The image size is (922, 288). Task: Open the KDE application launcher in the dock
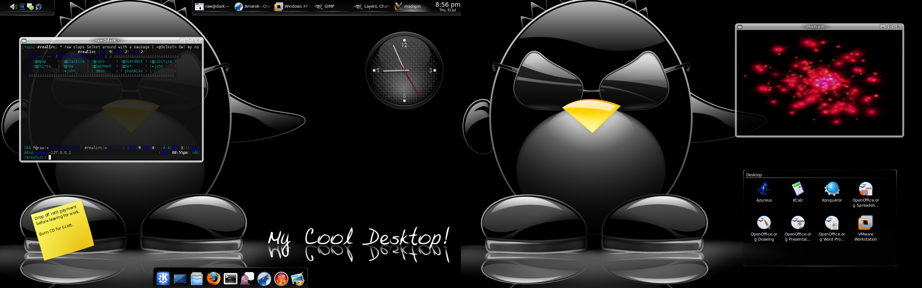163,278
